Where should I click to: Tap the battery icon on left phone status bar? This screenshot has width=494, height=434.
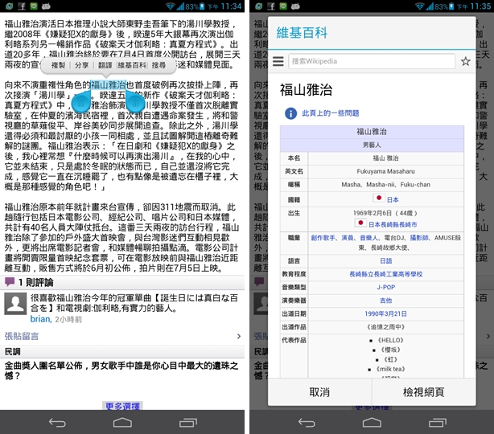202,6
